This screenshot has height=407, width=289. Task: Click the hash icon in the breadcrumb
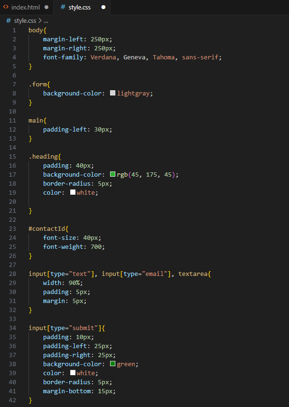[9, 21]
